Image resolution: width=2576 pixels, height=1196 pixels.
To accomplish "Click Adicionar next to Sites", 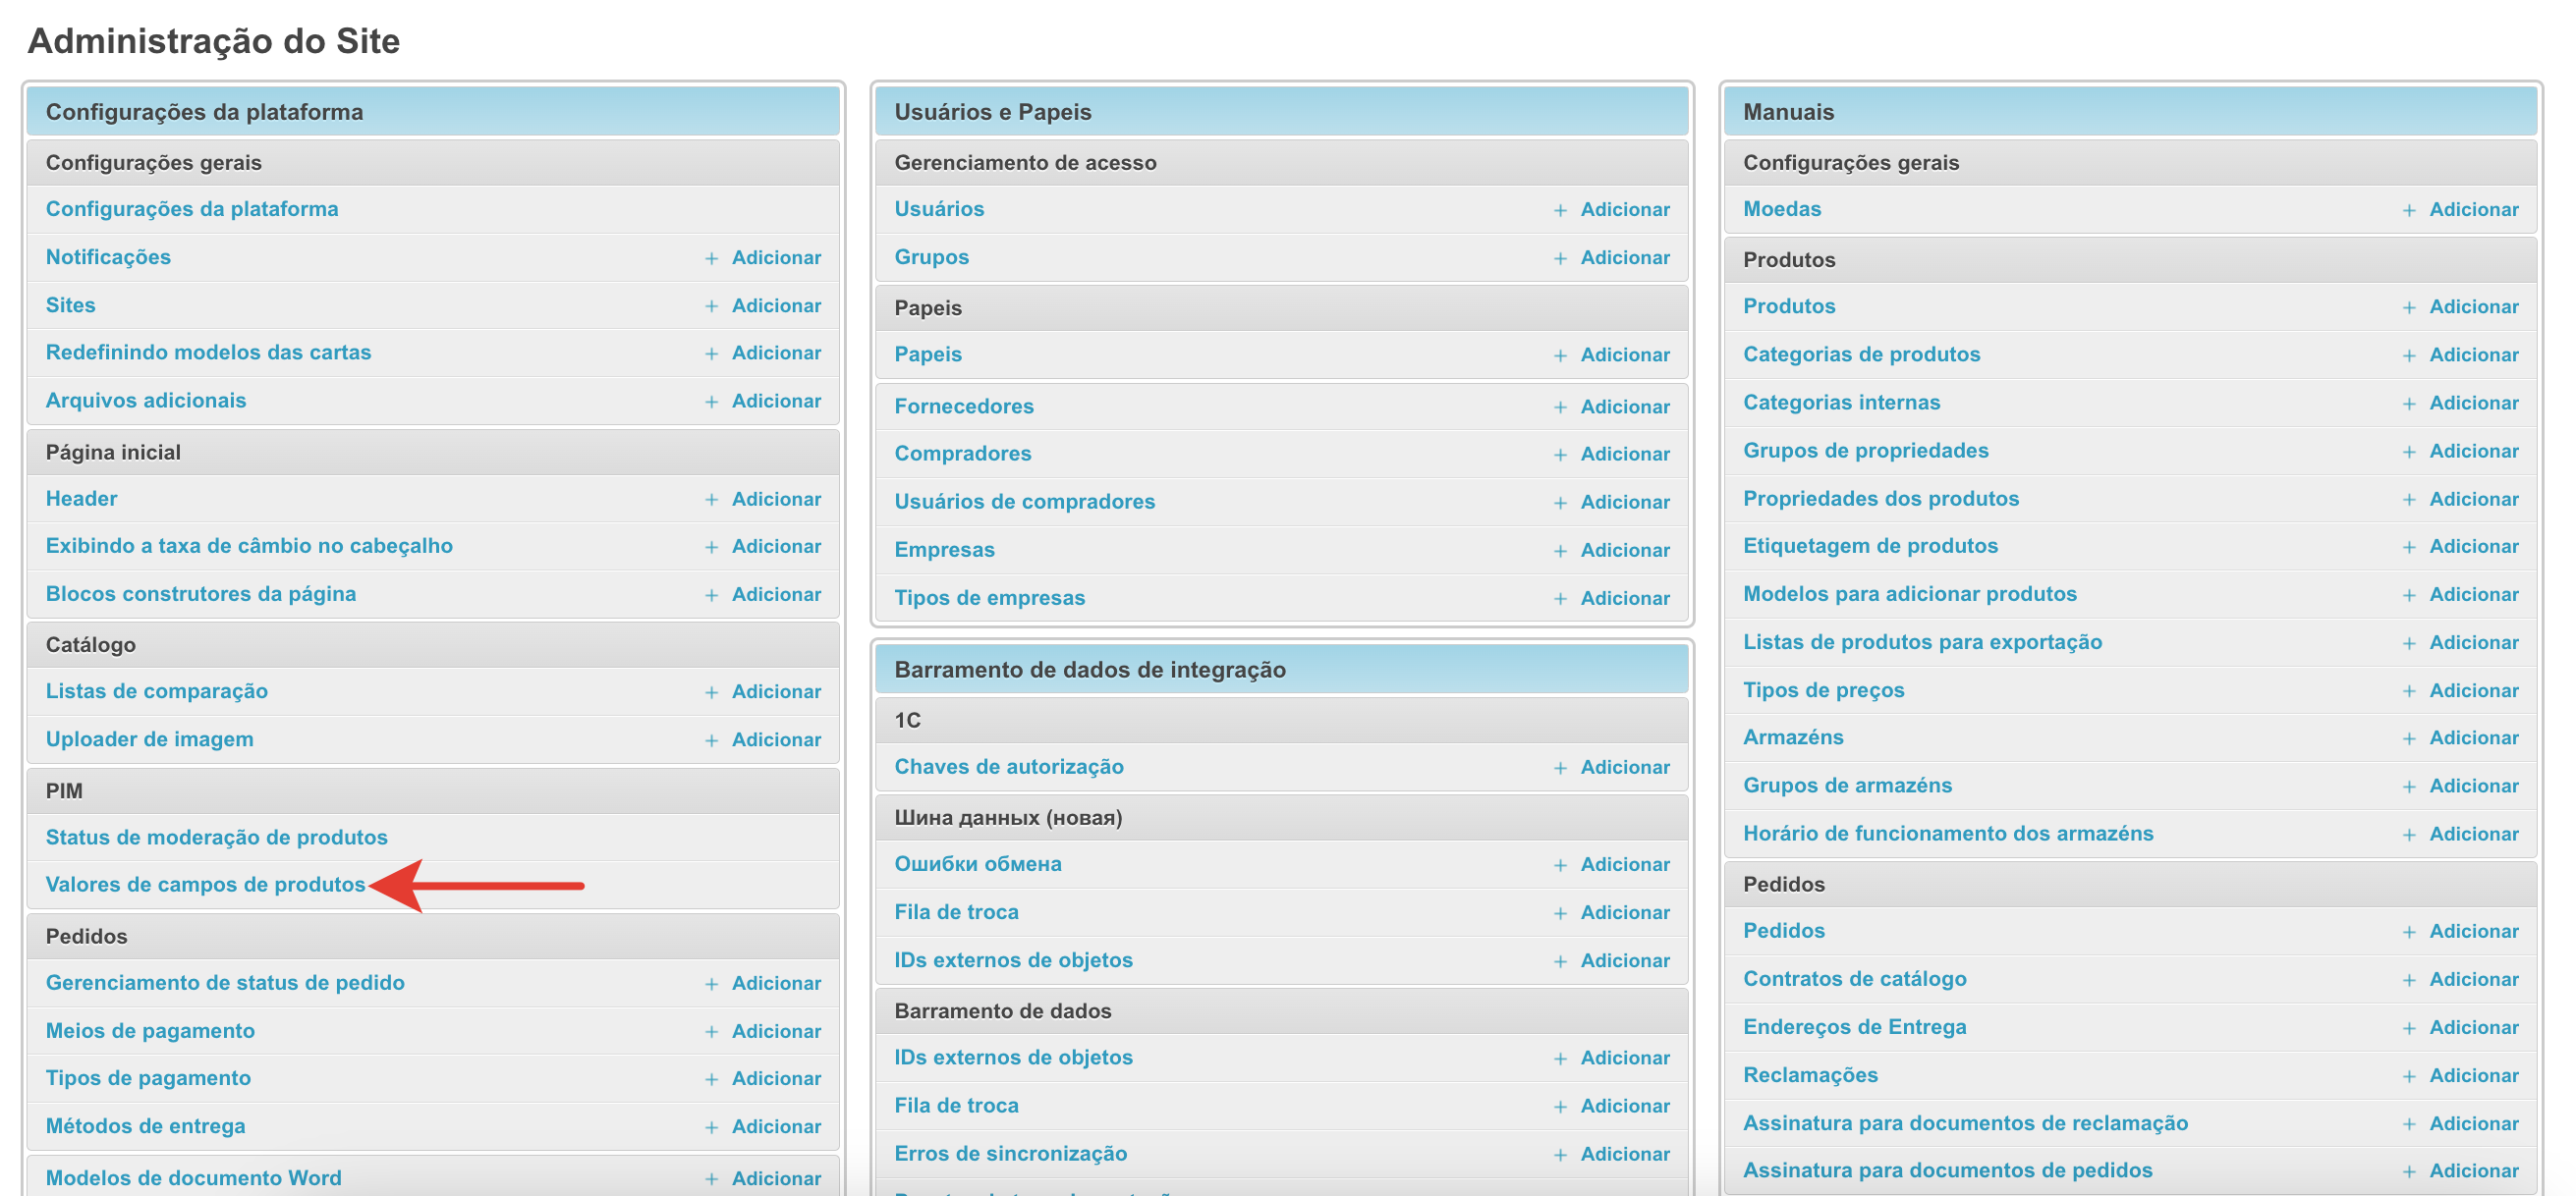I will tap(776, 305).
